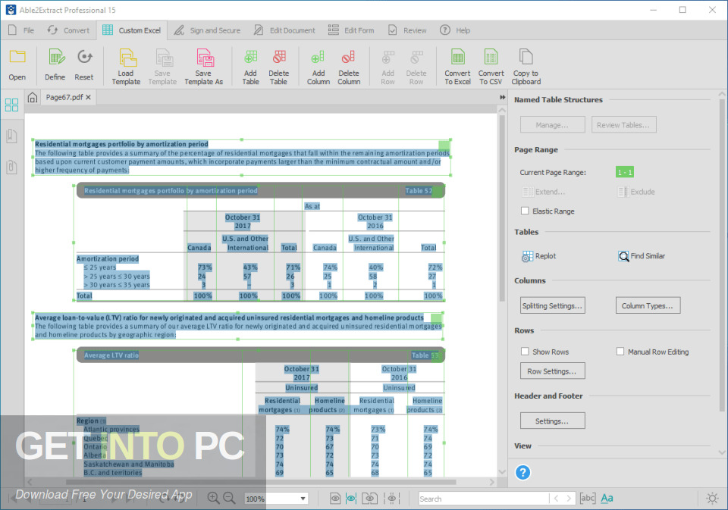Toggle the first eye view mode icon

point(335,499)
